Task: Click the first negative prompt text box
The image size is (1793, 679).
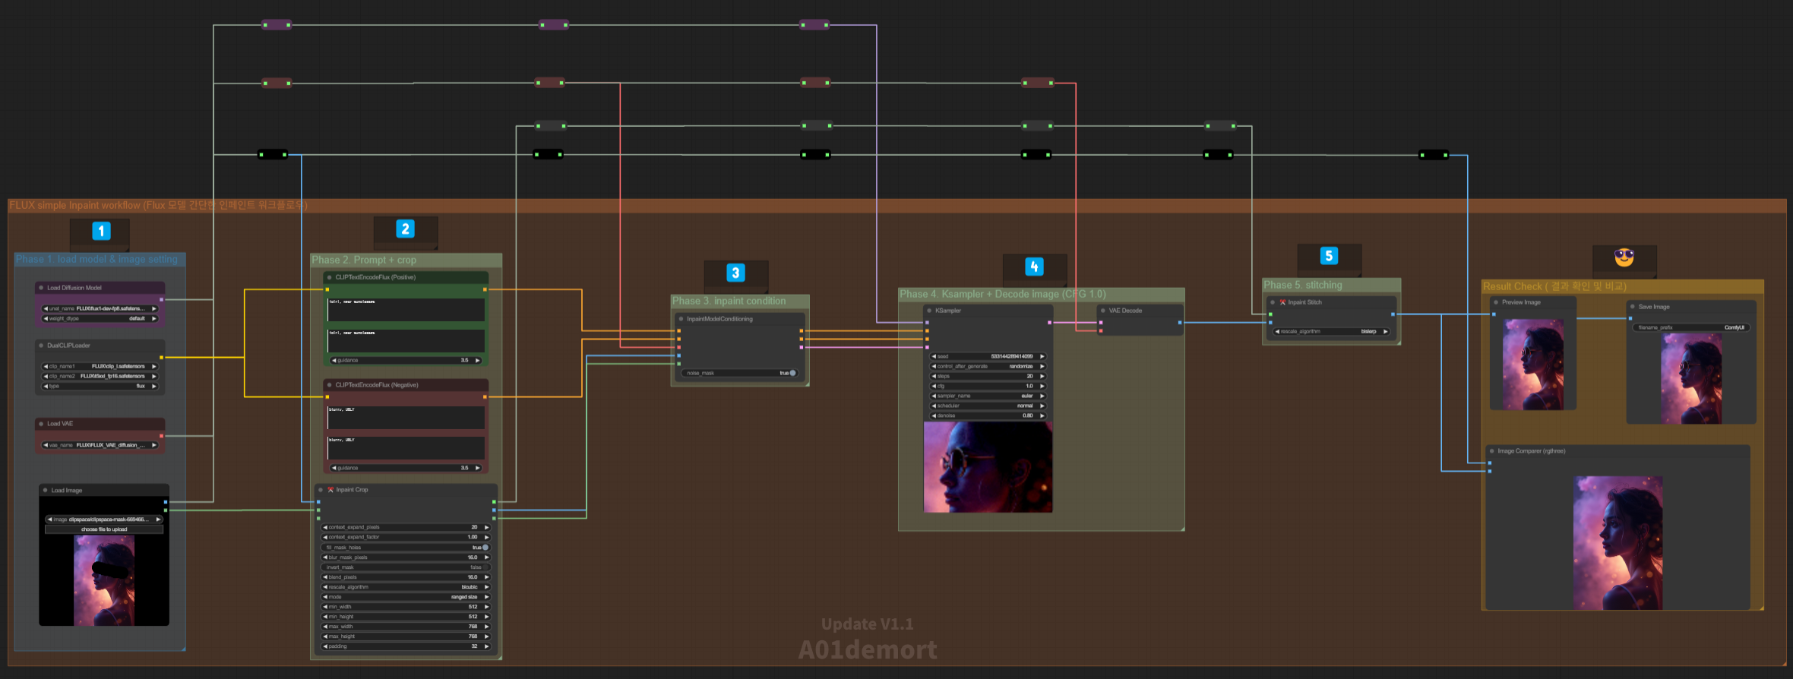Action: [406, 418]
